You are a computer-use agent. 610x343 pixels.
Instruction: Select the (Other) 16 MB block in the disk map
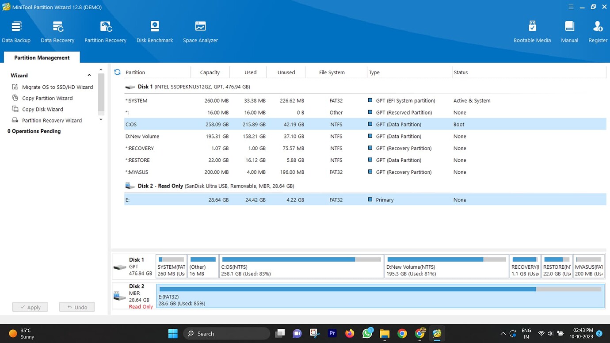[x=203, y=266]
